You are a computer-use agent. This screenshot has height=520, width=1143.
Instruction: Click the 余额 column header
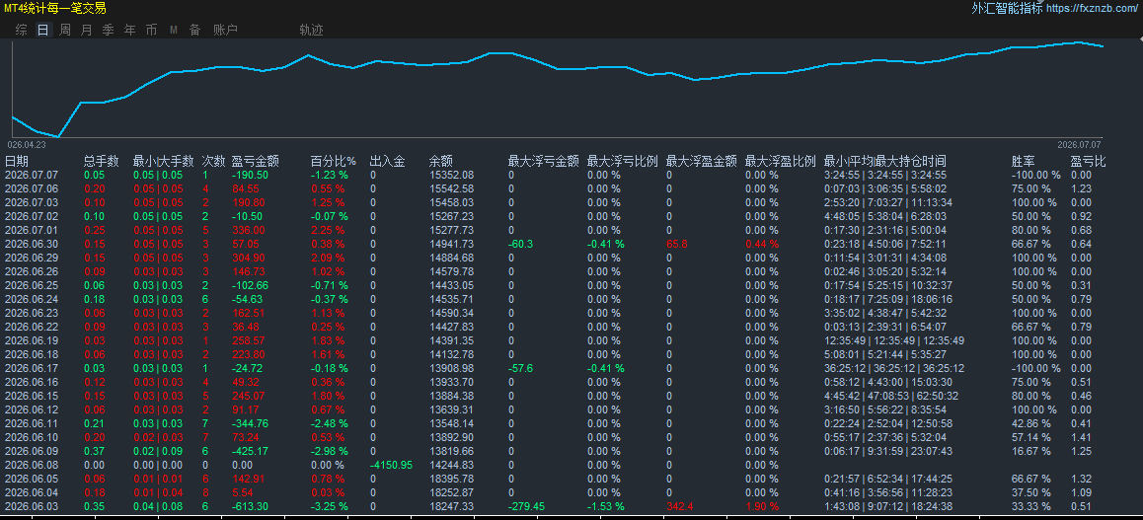click(441, 161)
